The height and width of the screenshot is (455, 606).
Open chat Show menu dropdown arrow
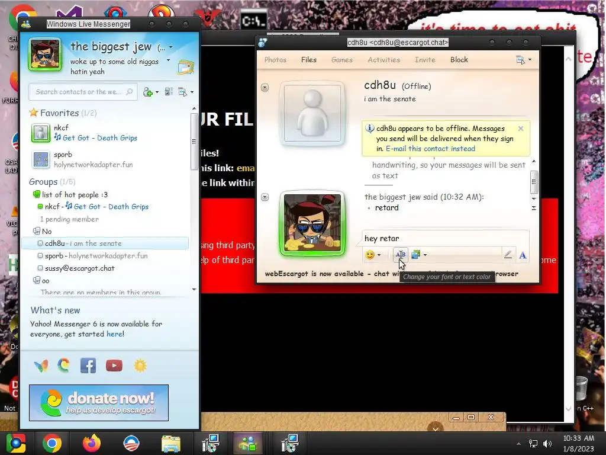[x=530, y=60]
